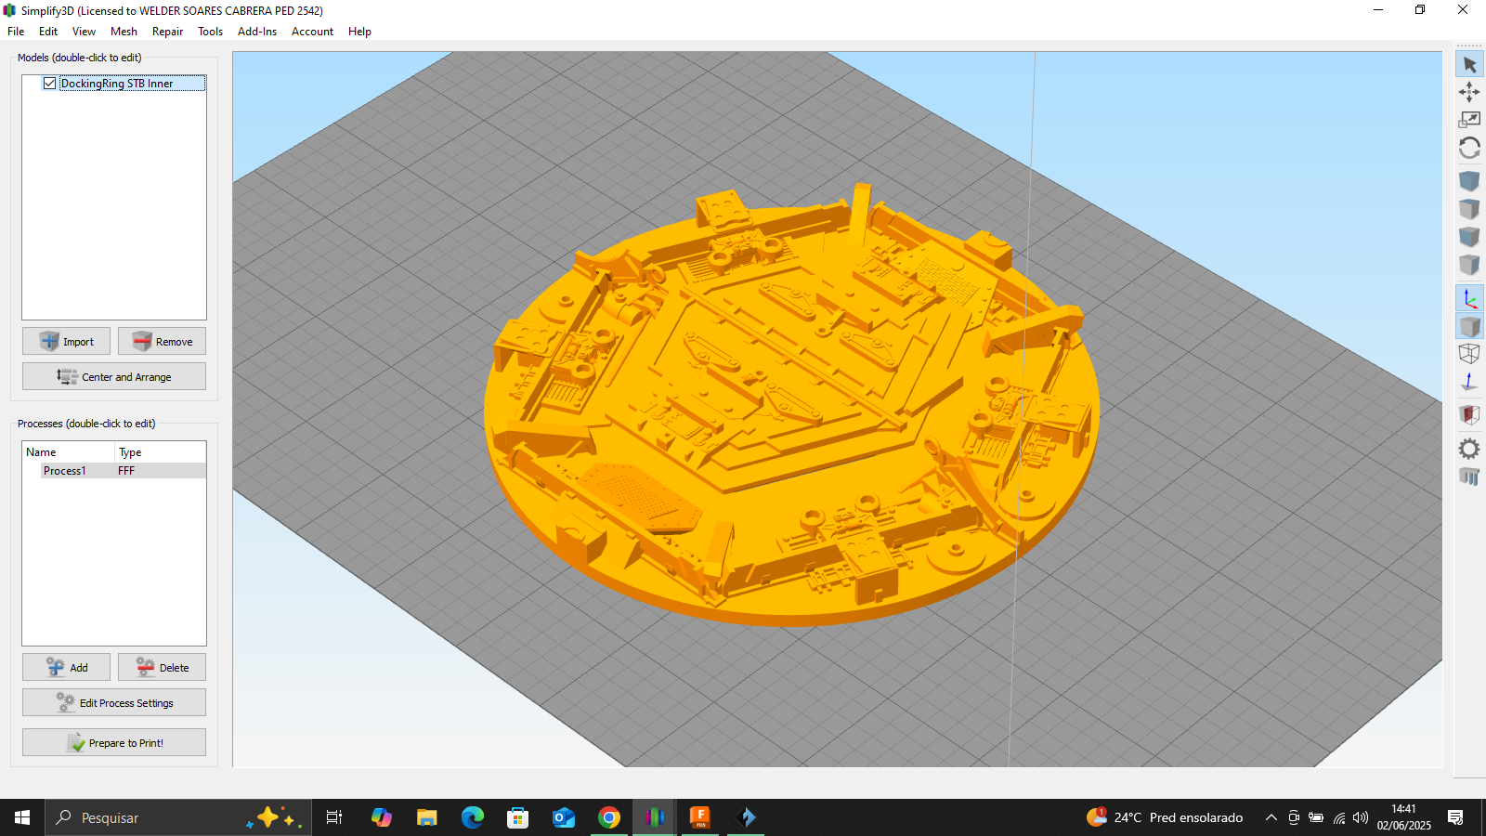1486x836 pixels.
Task: Click Simplify3D taskbar icon
Action: [655, 817]
